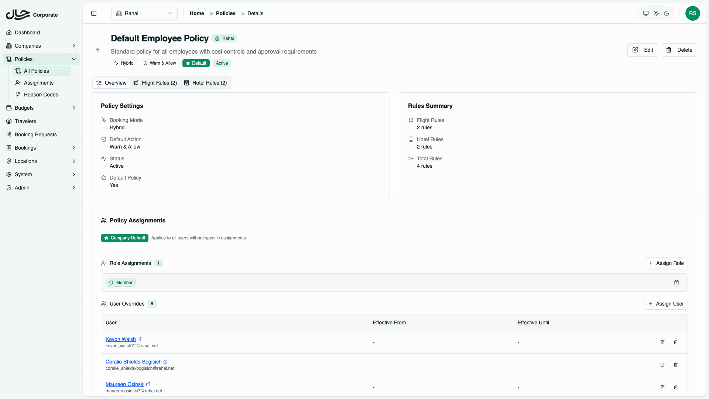Open Maureen Osinski's profile link
Image resolution: width=709 pixels, height=399 pixels.
(x=125, y=384)
